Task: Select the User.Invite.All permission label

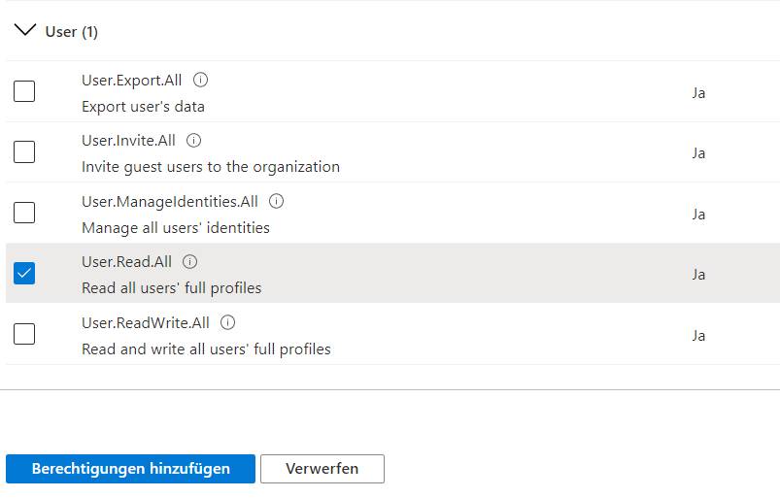Action: click(x=128, y=141)
